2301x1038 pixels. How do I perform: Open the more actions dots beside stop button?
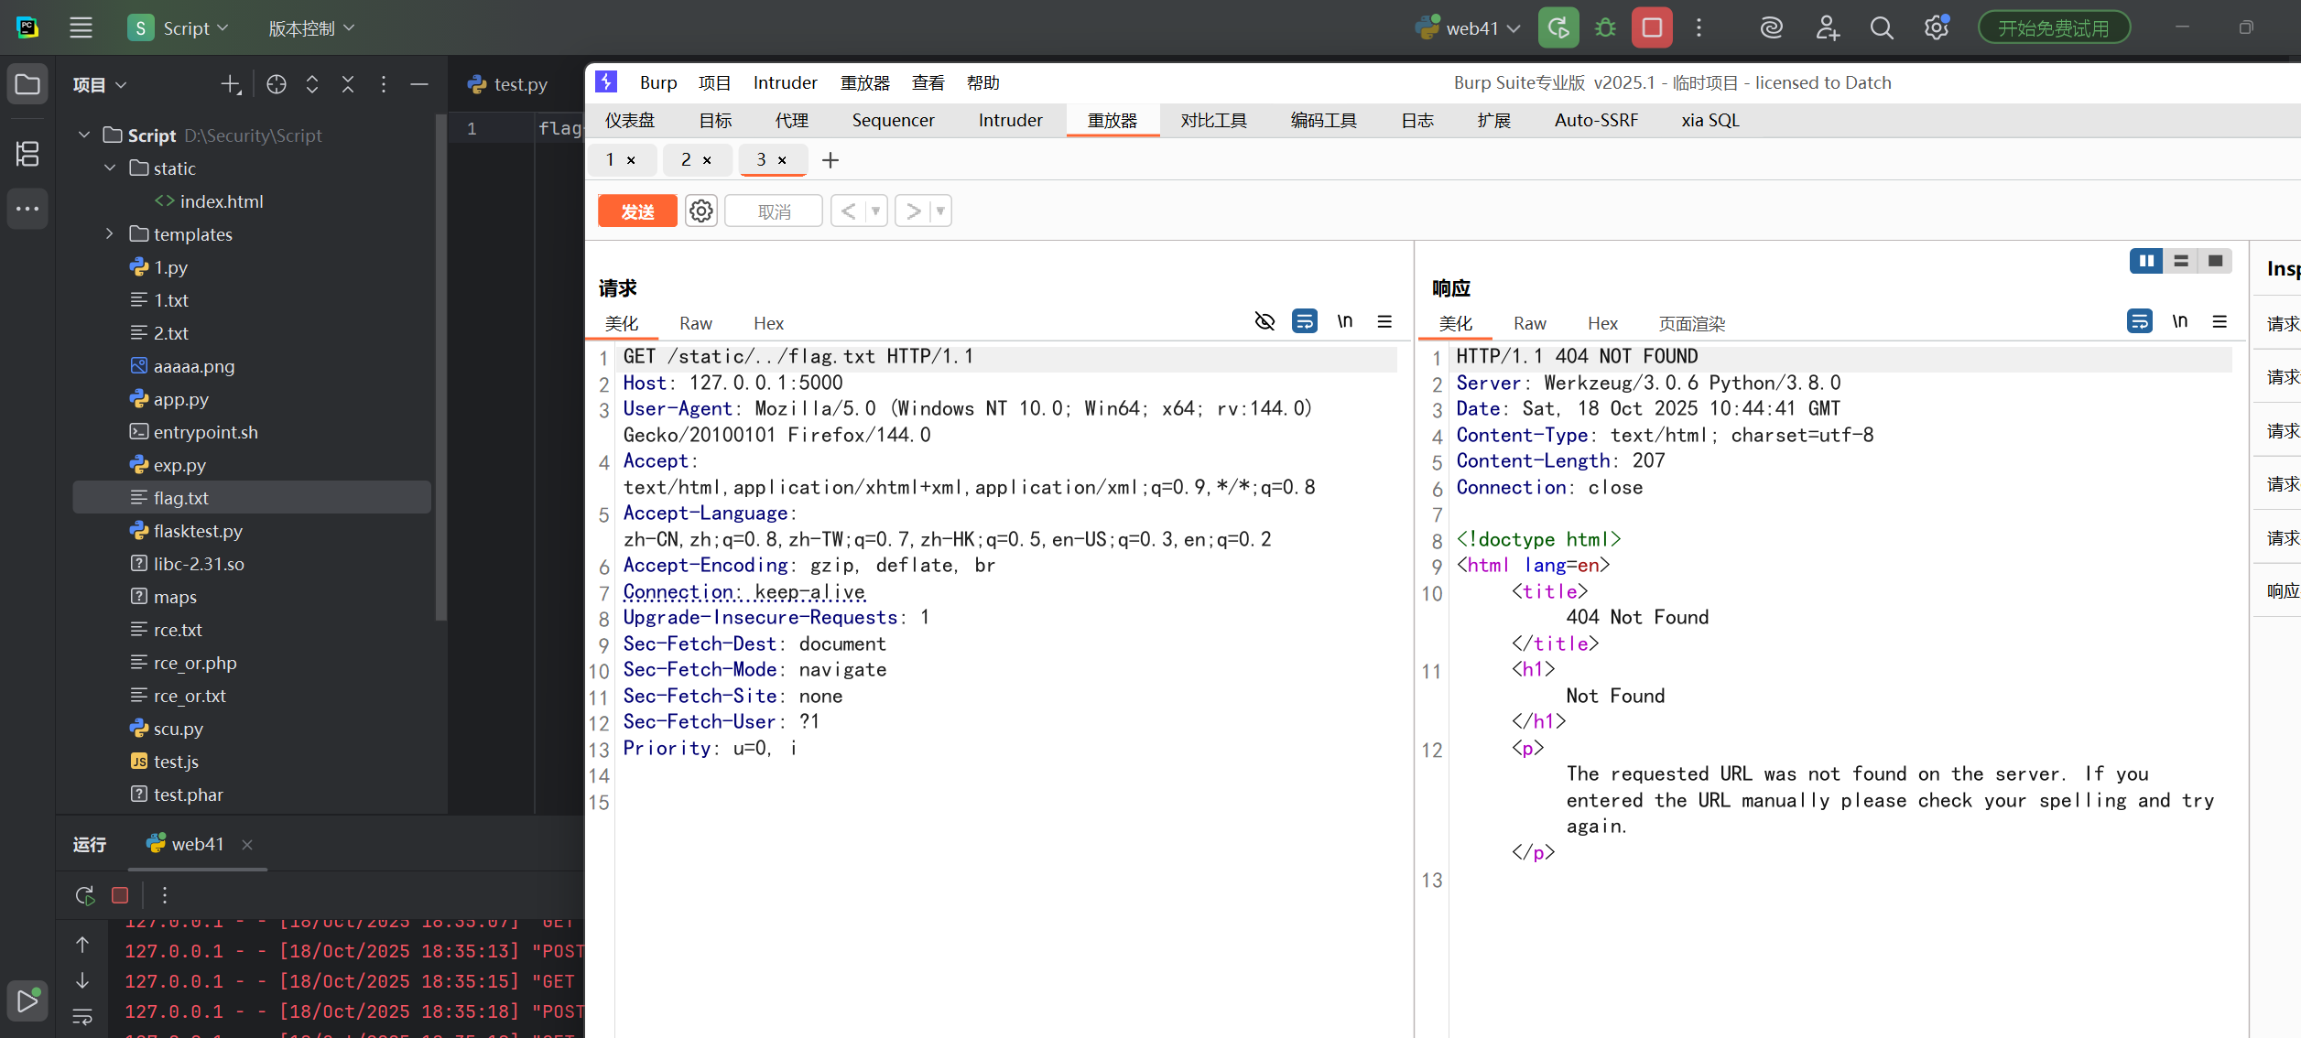[1699, 27]
